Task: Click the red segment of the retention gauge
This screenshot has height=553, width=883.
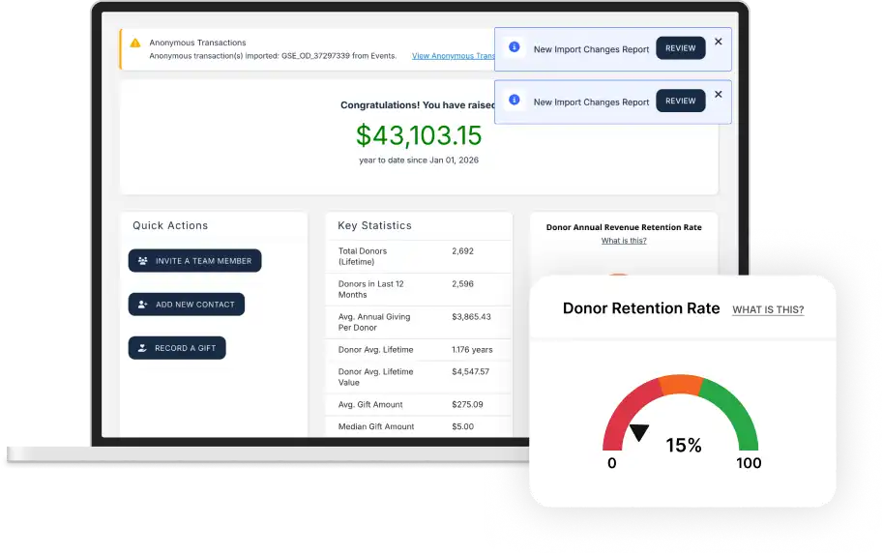Action: [x=625, y=407]
